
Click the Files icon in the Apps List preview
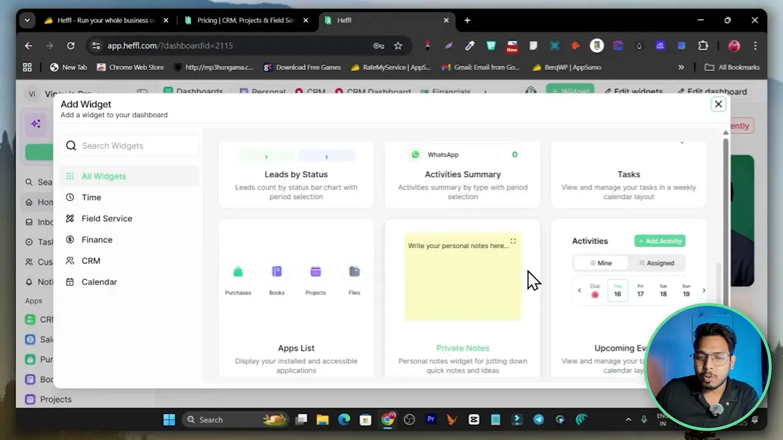(354, 271)
